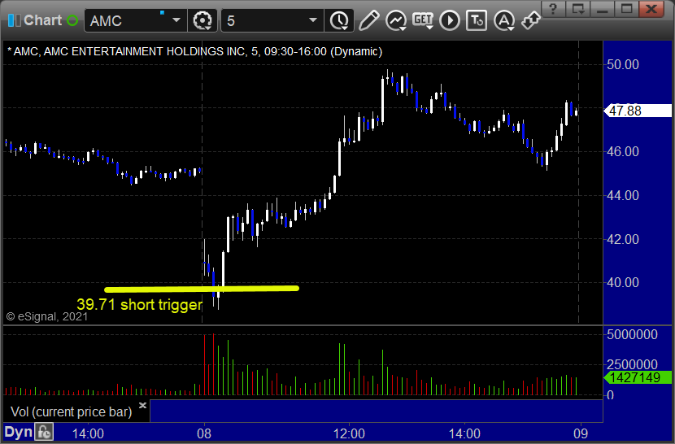Minimize the chart window

(602, 9)
